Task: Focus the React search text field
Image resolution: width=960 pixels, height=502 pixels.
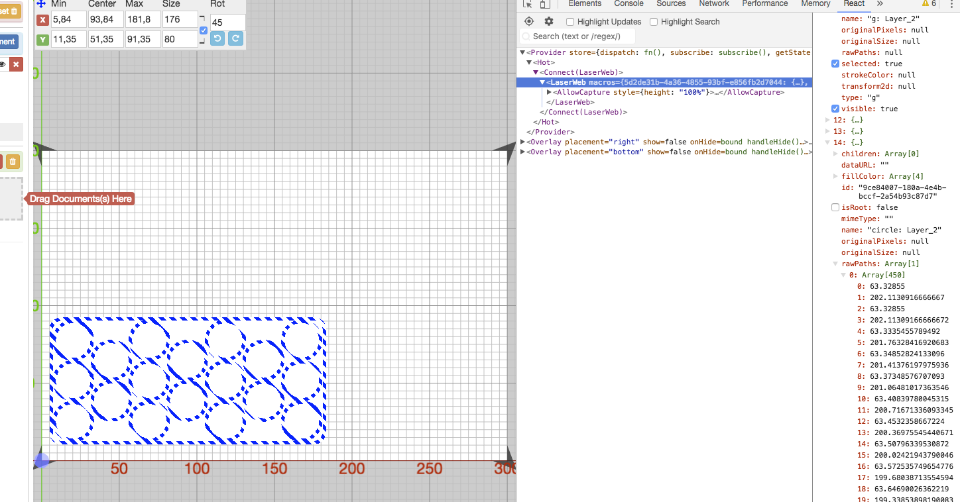Action: tap(577, 36)
